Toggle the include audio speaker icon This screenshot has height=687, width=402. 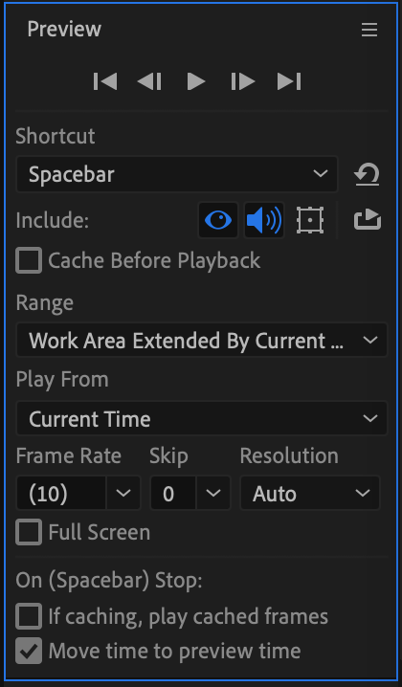(x=264, y=220)
